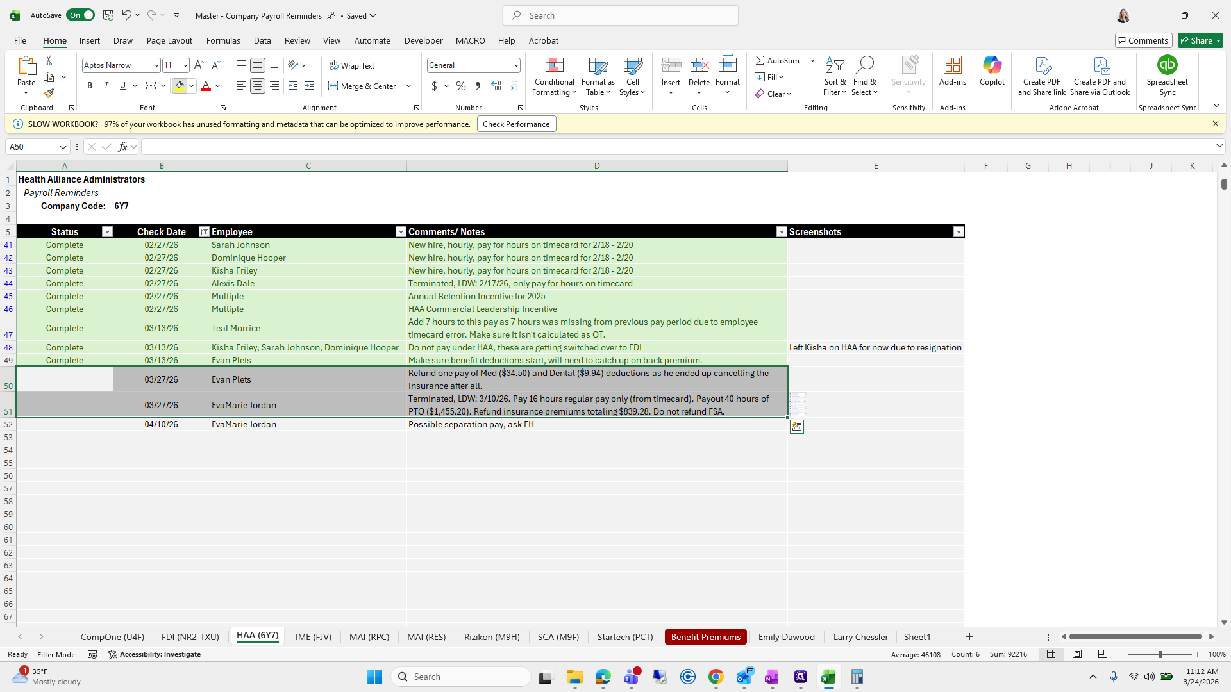This screenshot has height=692, width=1231.
Task: Expand the font name combo box
Action: coord(156,65)
